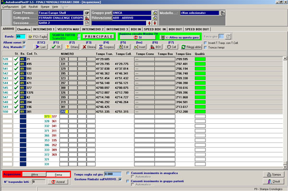Enable the Acq. Manuale checkbox
The image size is (288, 191).
(24, 47)
